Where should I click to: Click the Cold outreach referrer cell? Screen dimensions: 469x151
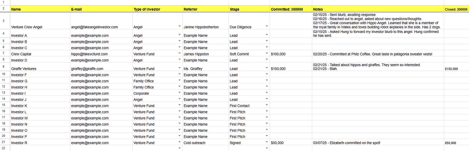206,143
